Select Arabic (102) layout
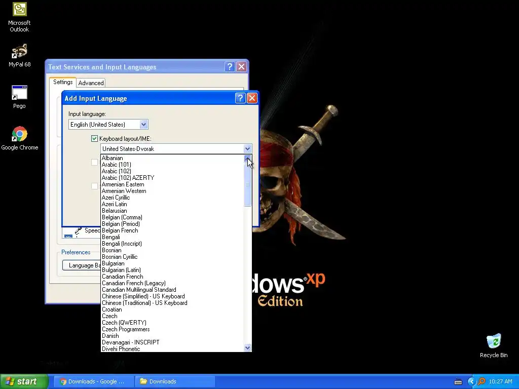The image size is (519, 389). [172, 171]
